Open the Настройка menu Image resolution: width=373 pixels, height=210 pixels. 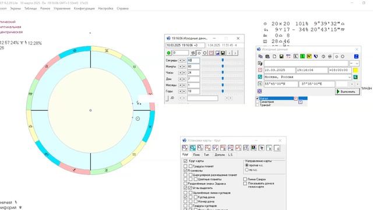105,8
